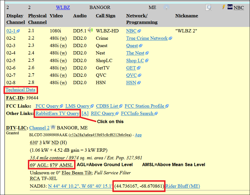250x195 pixels.
Task: Open the App link after BLCDT file number
Action: 138,135
